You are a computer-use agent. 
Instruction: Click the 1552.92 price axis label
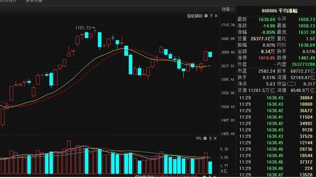228,93
